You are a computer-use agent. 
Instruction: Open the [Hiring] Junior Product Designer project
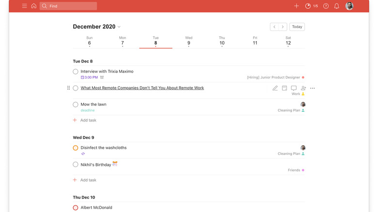[276, 77]
